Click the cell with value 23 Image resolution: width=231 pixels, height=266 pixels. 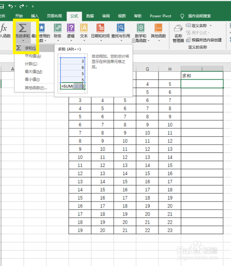(x=170, y=230)
